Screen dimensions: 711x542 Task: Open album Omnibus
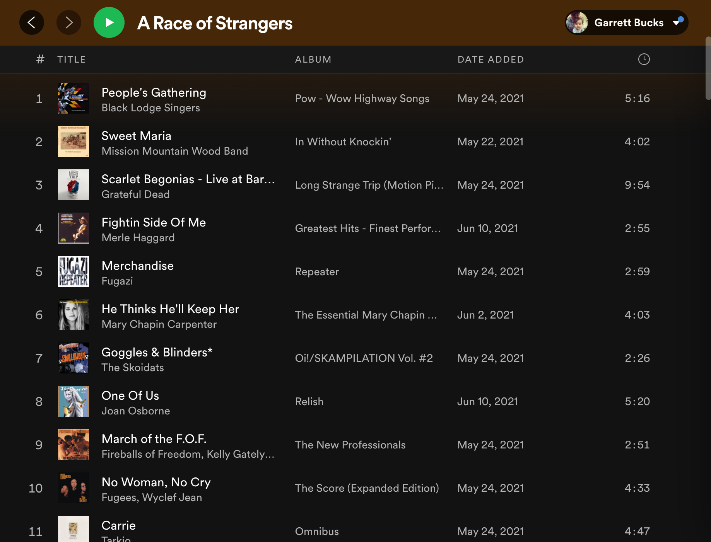click(317, 532)
